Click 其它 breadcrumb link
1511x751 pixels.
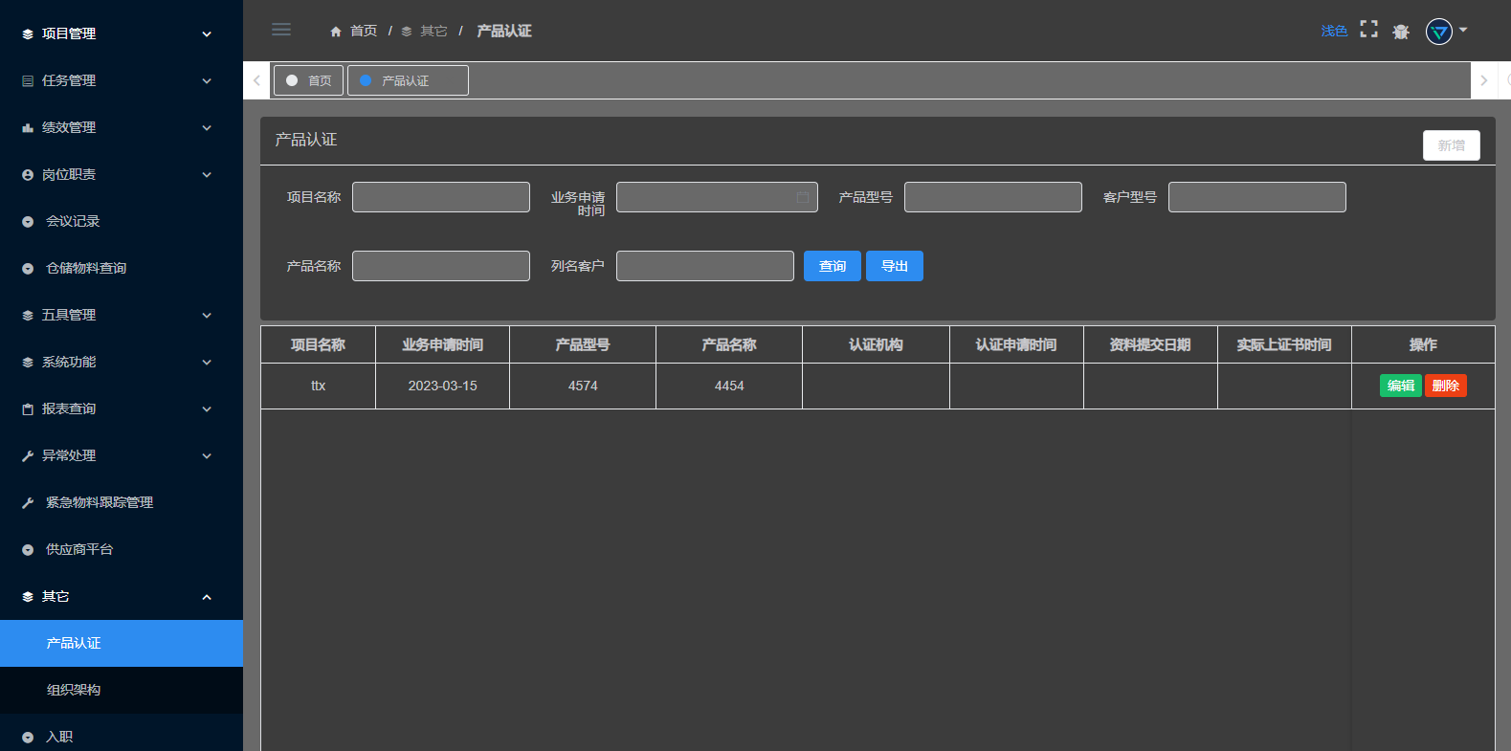pyautogui.click(x=433, y=32)
